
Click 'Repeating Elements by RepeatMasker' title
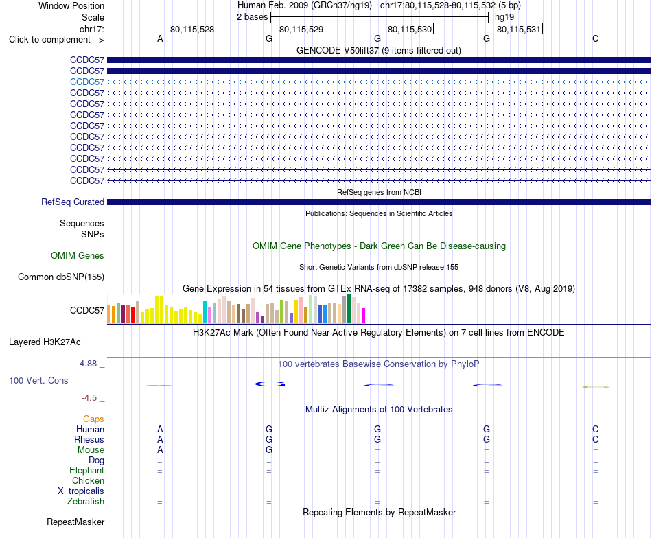(379, 512)
